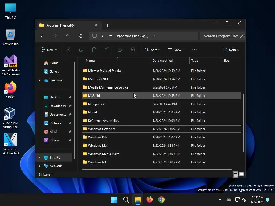Screen dimensions: 275x206
Task: Click the Delete trash icon
Action: point(133,50)
